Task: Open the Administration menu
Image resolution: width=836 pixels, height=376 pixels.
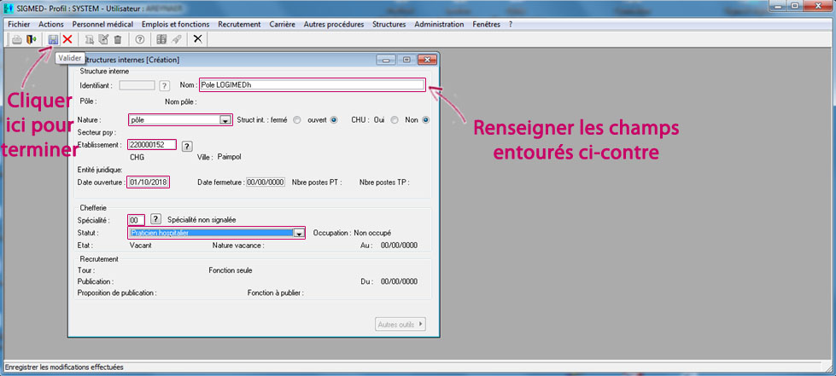Action: tap(439, 24)
